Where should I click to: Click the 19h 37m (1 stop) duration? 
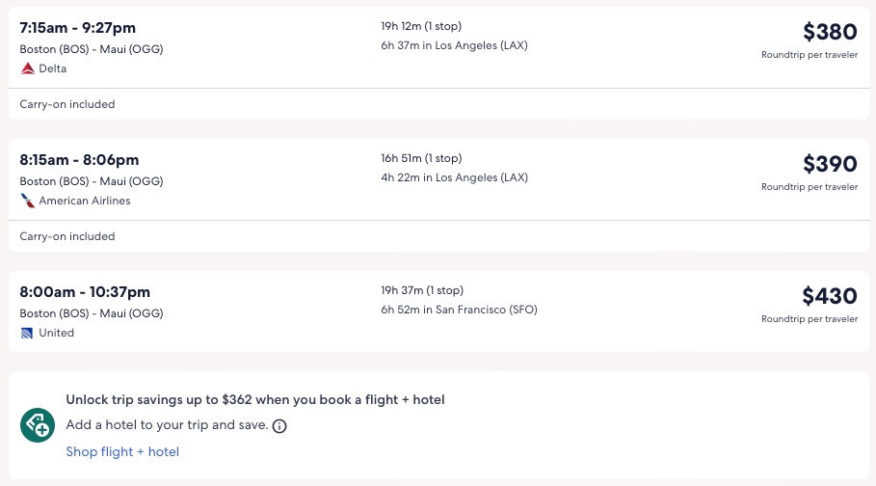tap(421, 290)
